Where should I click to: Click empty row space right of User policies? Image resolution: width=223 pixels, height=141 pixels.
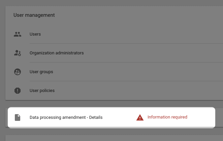point(139,91)
